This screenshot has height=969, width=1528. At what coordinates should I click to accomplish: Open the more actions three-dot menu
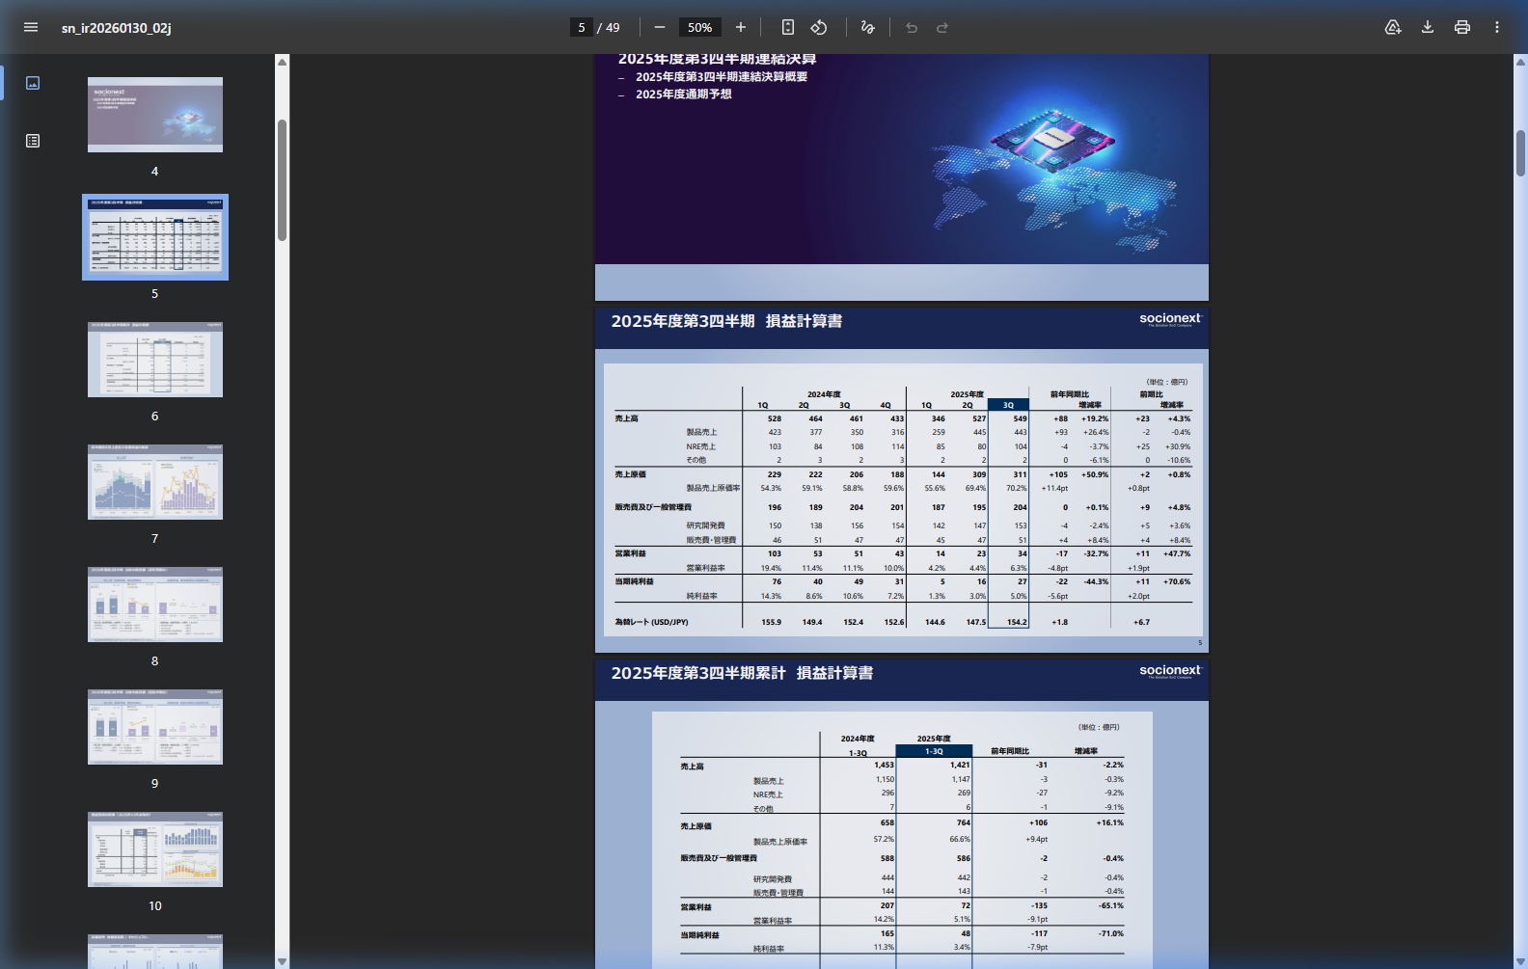(1497, 27)
